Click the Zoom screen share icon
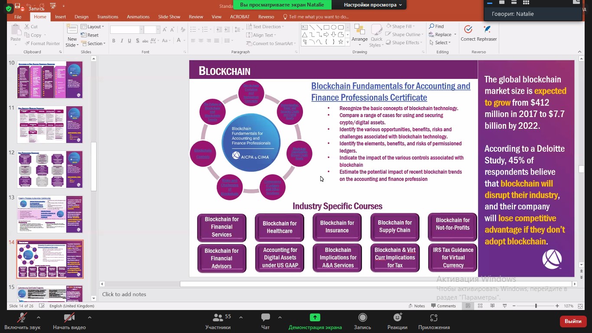Viewport: 592px width, 333px height. coord(315,318)
